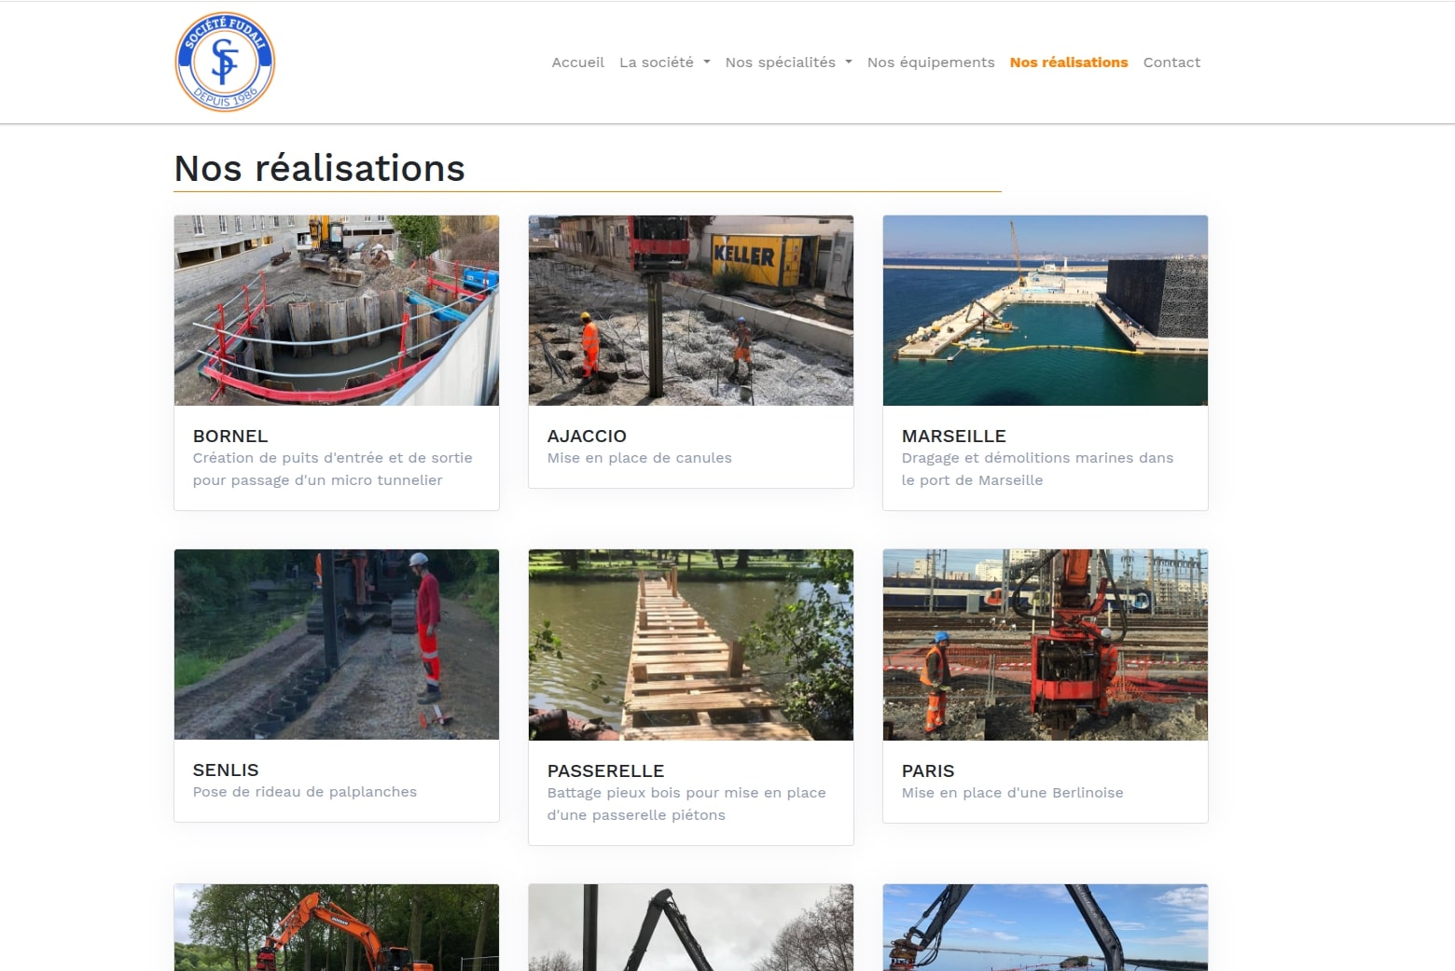This screenshot has width=1455, height=971.
Task: Click 'Mise en place de canules' text
Action: pyautogui.click(x=640, y=458)
